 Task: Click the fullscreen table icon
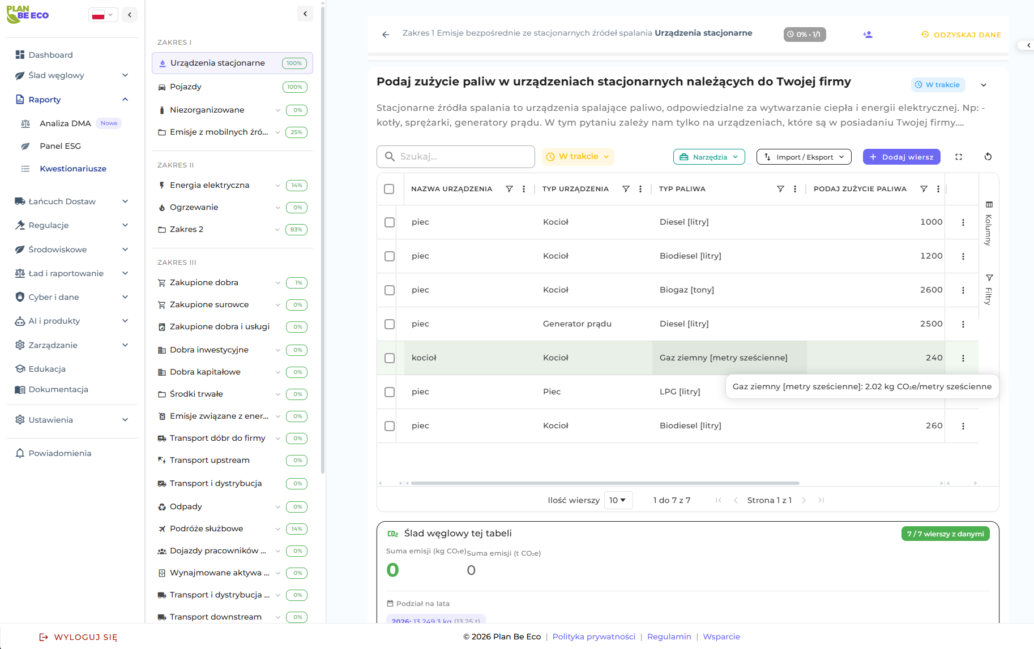click(959, 157)
